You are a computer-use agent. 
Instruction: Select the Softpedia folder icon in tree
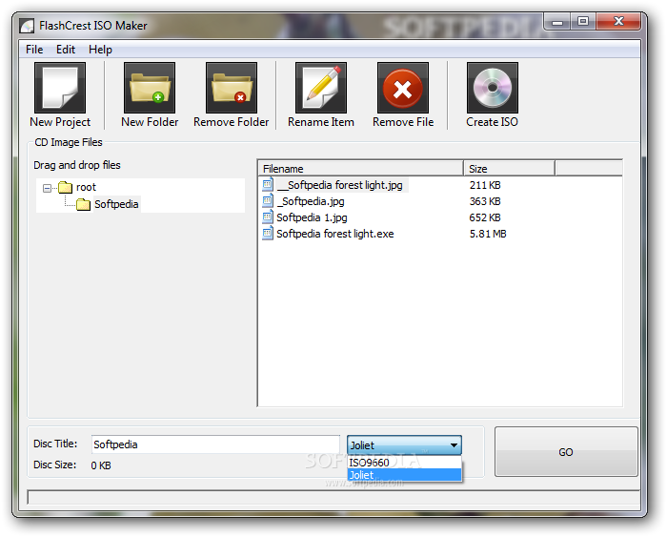[x=84, y=204]
